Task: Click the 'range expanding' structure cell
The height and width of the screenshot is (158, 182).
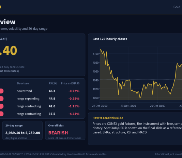Action: click(x=28, y=98)
